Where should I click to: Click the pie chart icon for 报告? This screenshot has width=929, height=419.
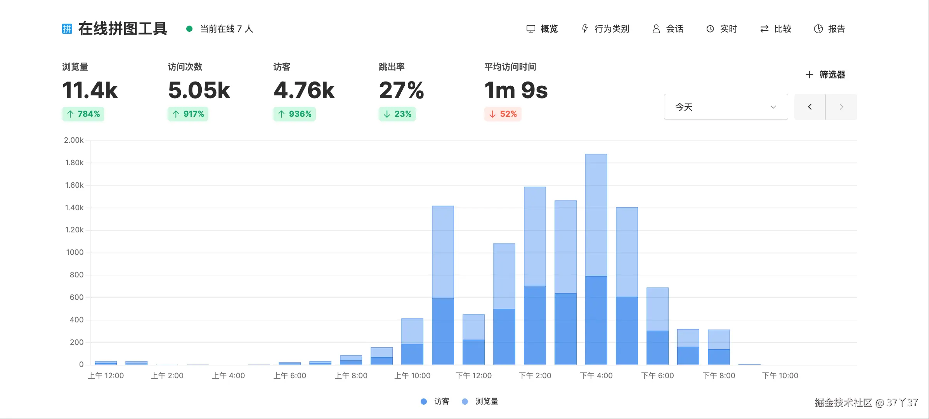pos(818,29)
